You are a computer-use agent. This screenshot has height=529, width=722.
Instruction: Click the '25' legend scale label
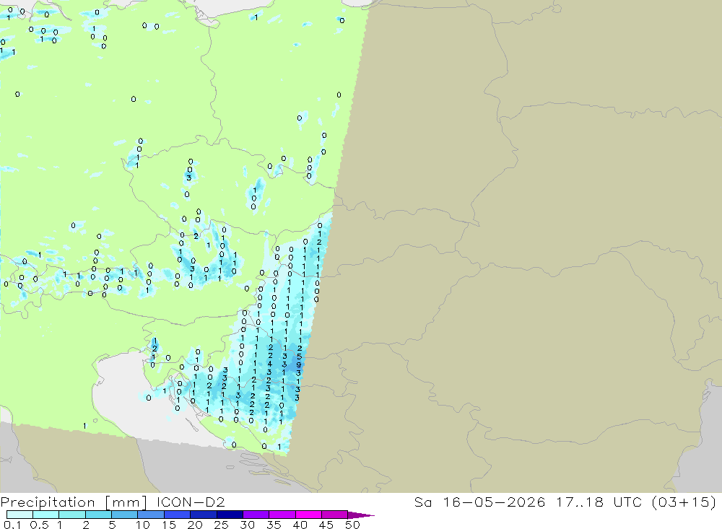[x=221, y=525]
